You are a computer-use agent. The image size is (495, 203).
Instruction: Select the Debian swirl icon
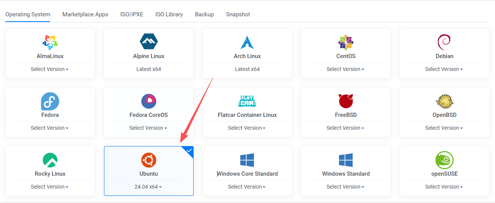point(444,42)
